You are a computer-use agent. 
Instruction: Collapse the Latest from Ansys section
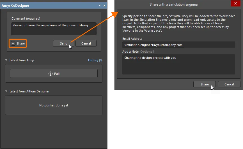point(6,60)
